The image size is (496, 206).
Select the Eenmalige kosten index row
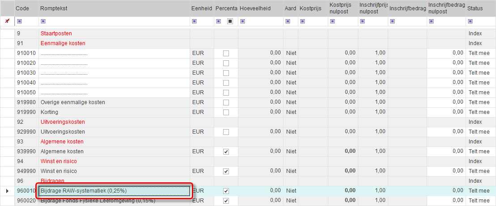tap(63, 43)
